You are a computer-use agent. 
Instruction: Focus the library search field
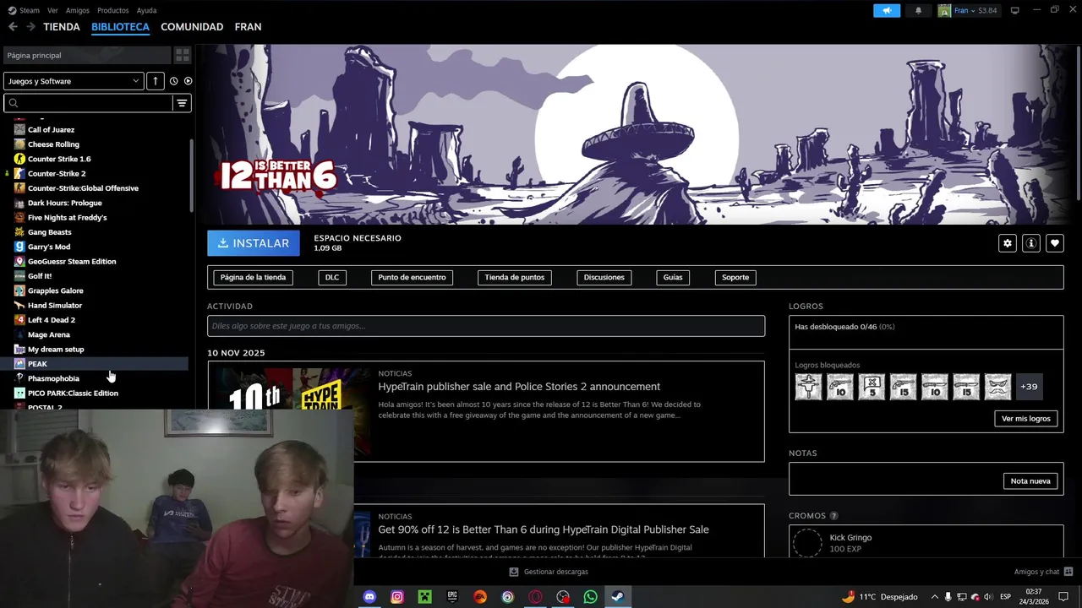(89, 103)
